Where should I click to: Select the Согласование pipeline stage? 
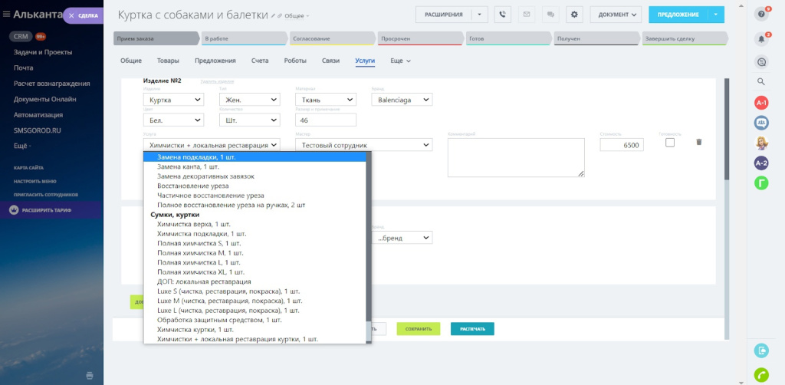coord(332,38)
